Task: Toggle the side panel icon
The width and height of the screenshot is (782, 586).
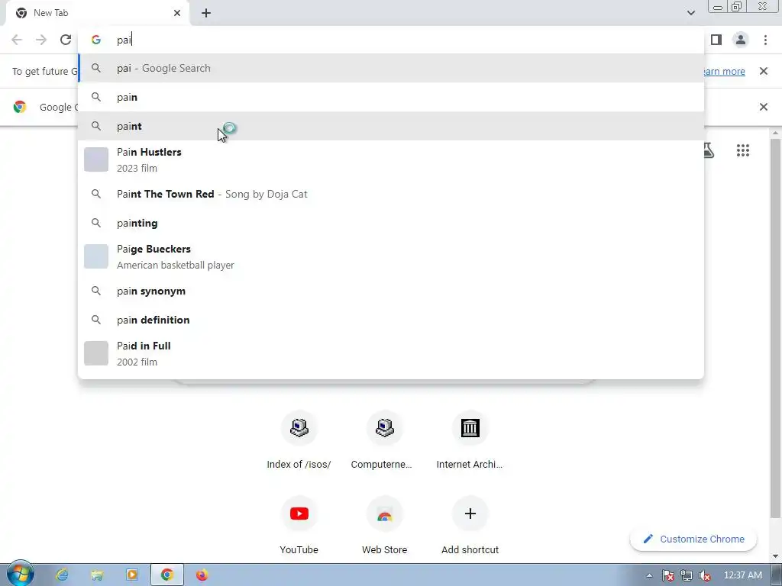Action: tap(716, 40)
